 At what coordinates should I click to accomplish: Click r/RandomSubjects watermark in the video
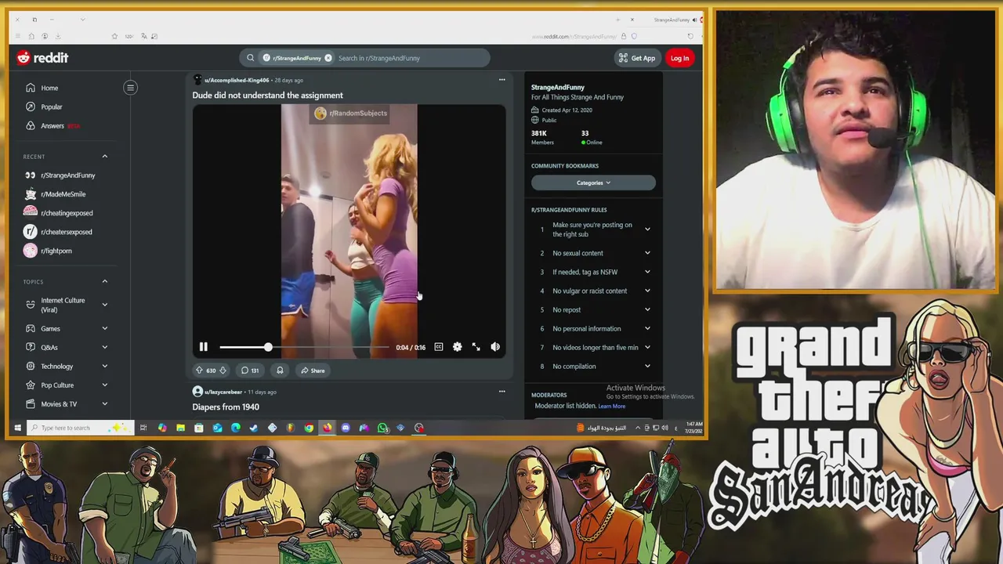(x=351, y=114)
